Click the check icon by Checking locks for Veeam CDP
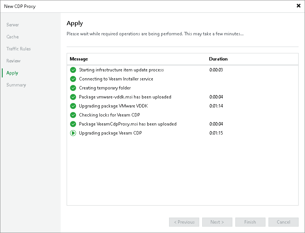Image resolution: width=305 pixels, height=233 pixels. 73,115
